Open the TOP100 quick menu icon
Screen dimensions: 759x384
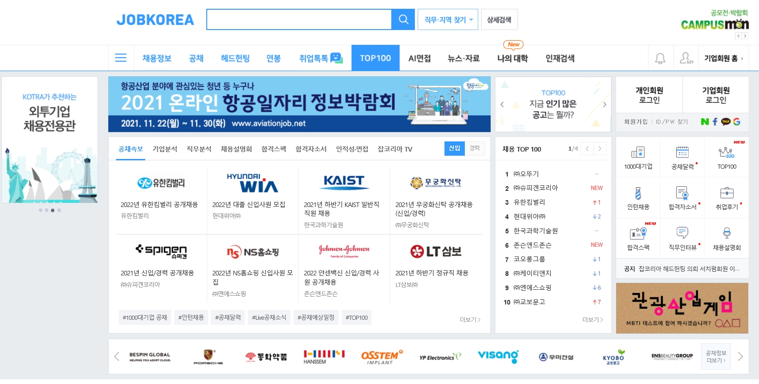pos(727,152)
